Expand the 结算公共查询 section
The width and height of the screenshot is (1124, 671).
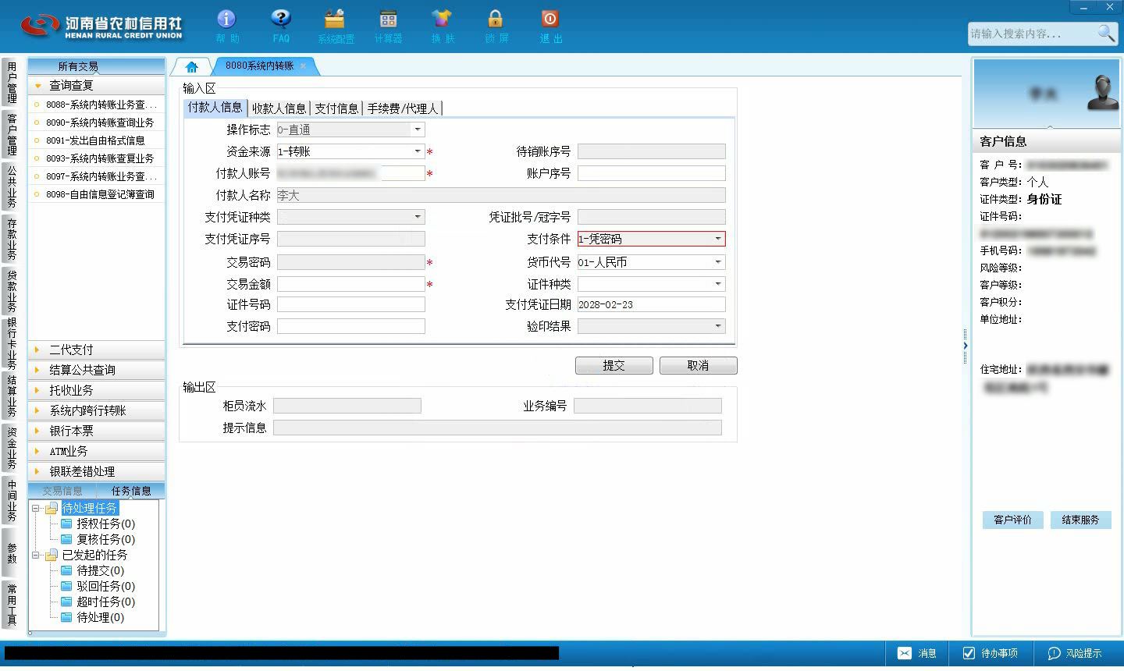point(96,370)
